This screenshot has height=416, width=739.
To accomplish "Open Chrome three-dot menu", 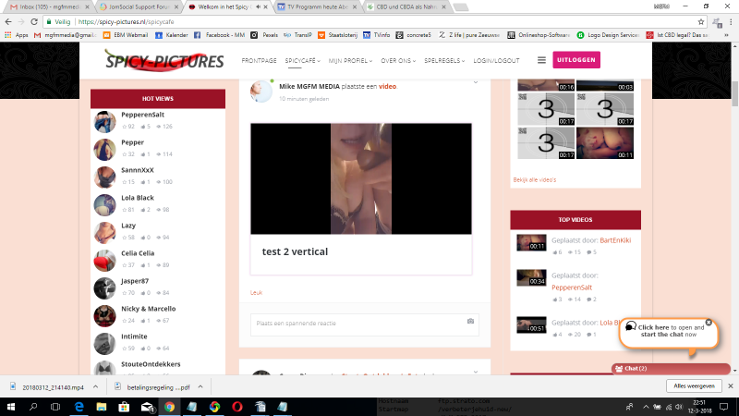I will click(x=731, y=21).
